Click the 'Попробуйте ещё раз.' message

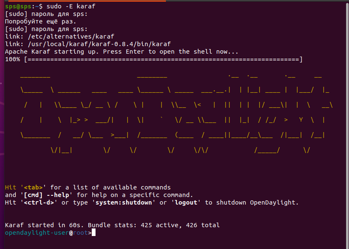click(41, 21)
